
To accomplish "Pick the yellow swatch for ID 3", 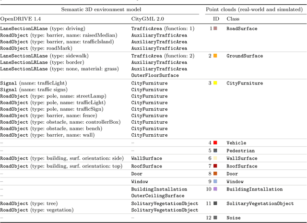I will (215, 83).
